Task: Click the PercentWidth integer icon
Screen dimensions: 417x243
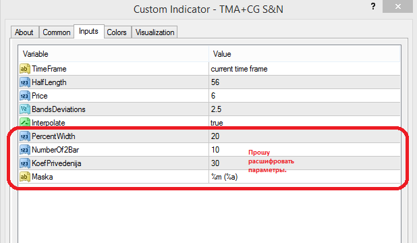Action: pos(25,136)
